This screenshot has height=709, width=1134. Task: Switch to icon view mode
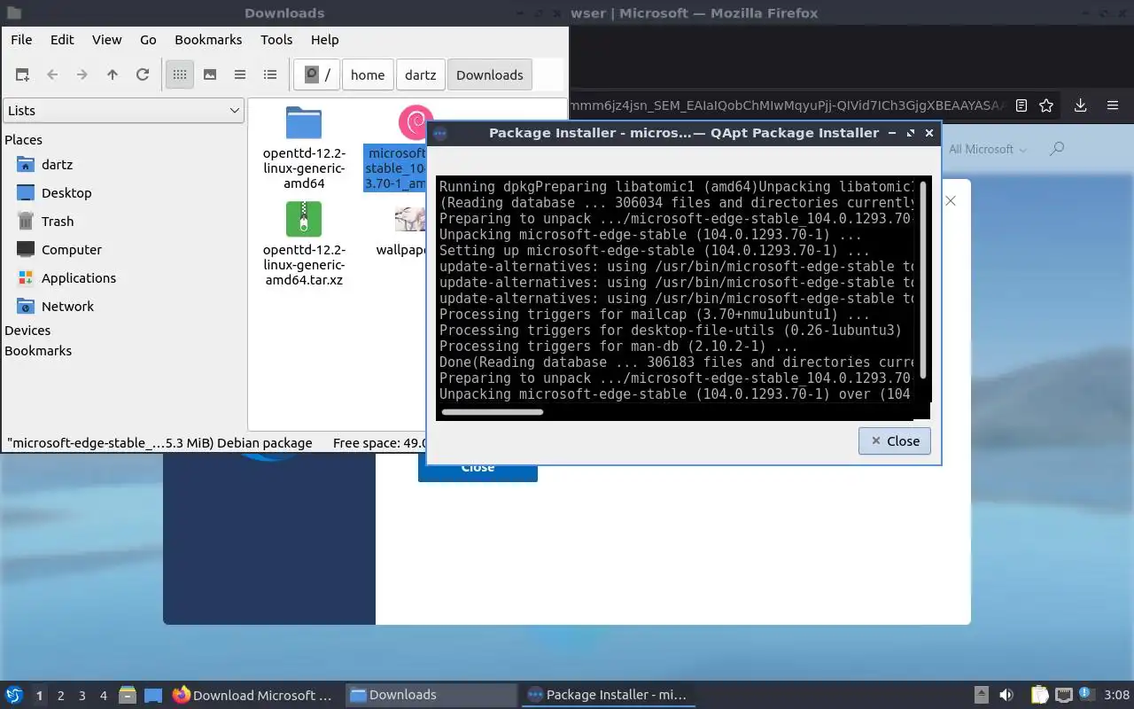[180, 75]
